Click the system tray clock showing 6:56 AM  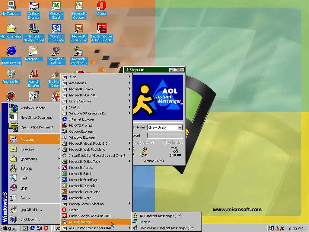(x=296, y=228)
